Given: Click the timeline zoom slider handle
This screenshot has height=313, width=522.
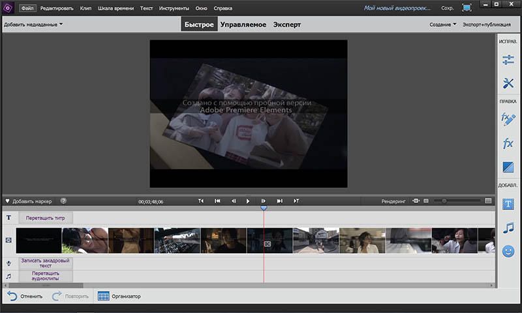Looking at the screenshot, I should click(x=444, y=201).
